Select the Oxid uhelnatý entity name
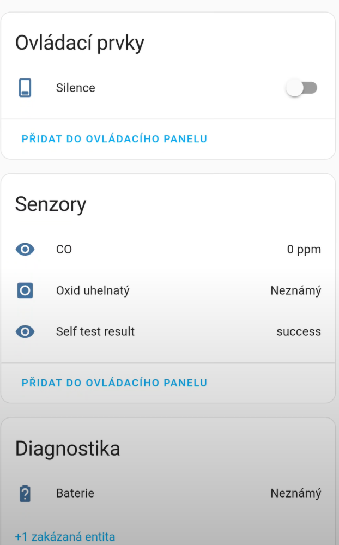This screenshot has width=339, height=545. (x=93, y=290)
